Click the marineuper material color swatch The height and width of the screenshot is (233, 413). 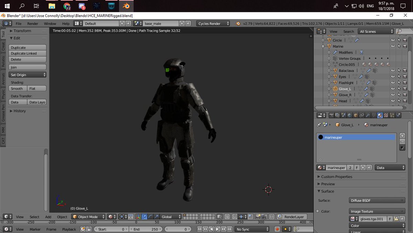(321, 137)
